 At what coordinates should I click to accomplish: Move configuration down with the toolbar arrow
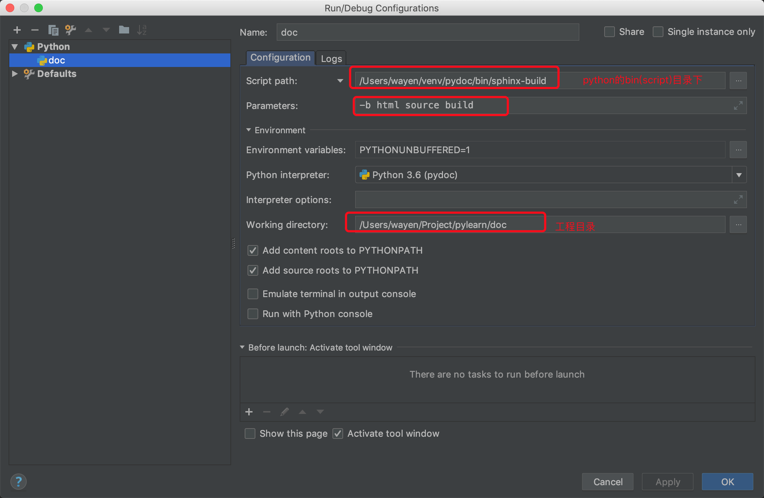106,30
